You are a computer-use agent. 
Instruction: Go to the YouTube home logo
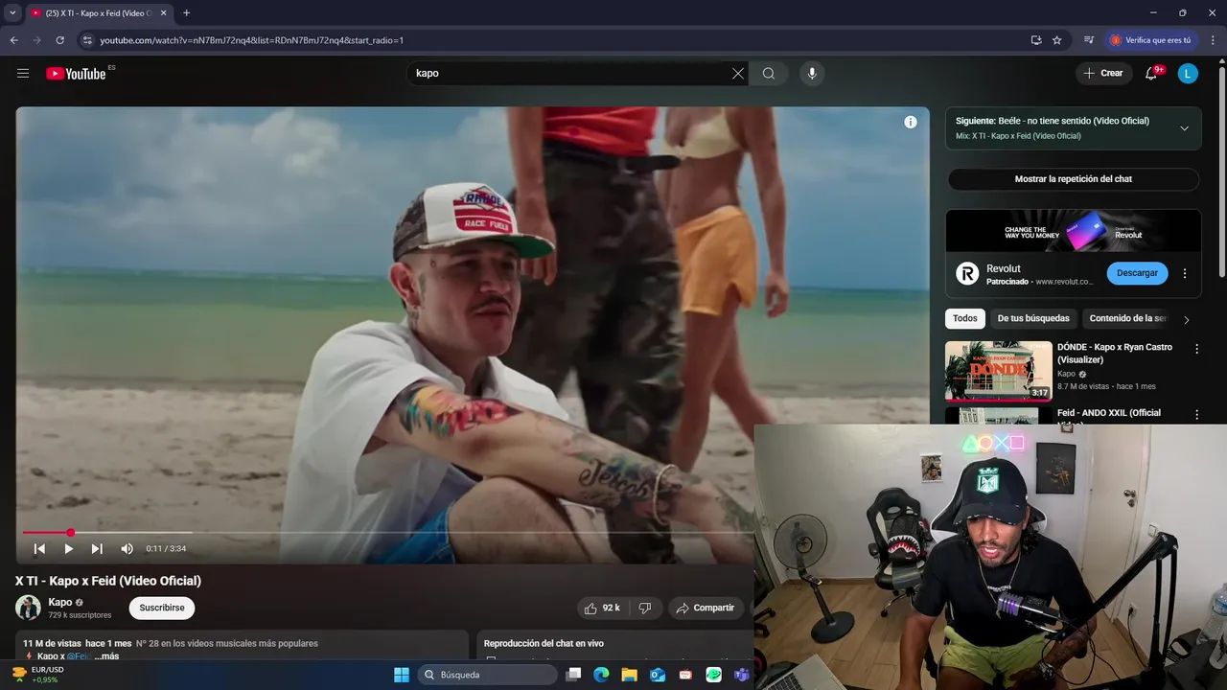click(77, 74)
